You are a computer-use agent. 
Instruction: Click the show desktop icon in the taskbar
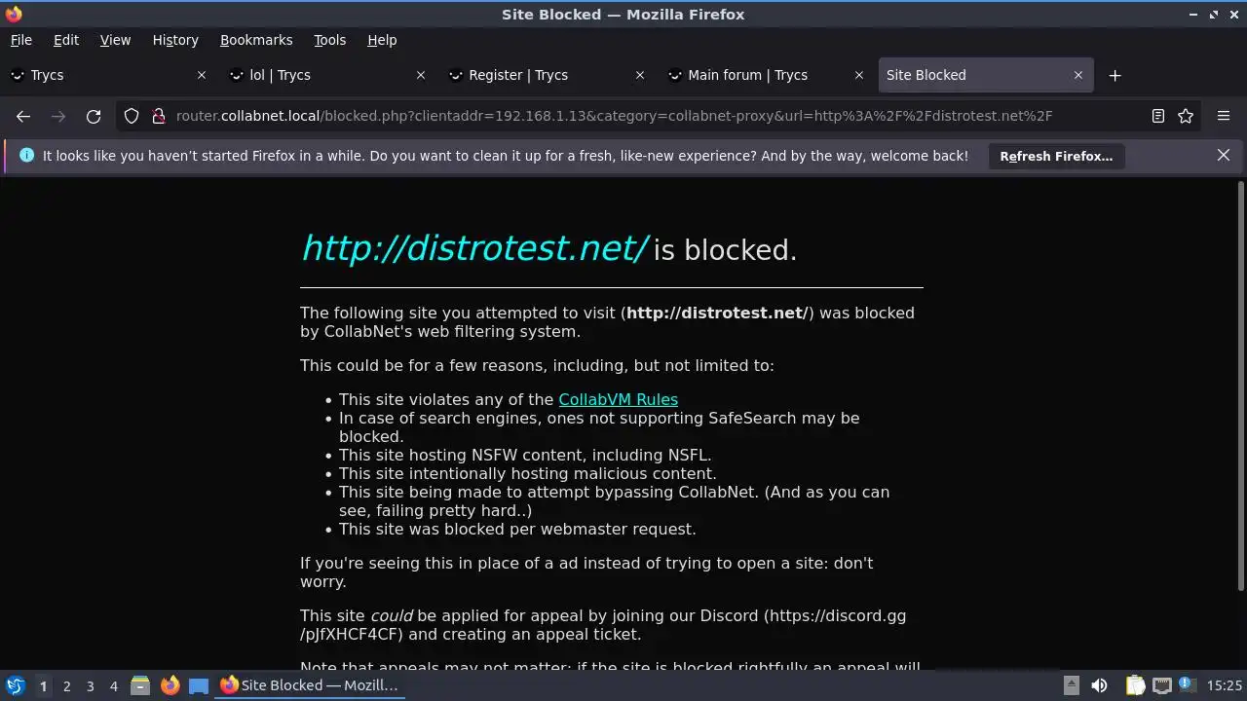pyautogui.click(x=199, y=685)
